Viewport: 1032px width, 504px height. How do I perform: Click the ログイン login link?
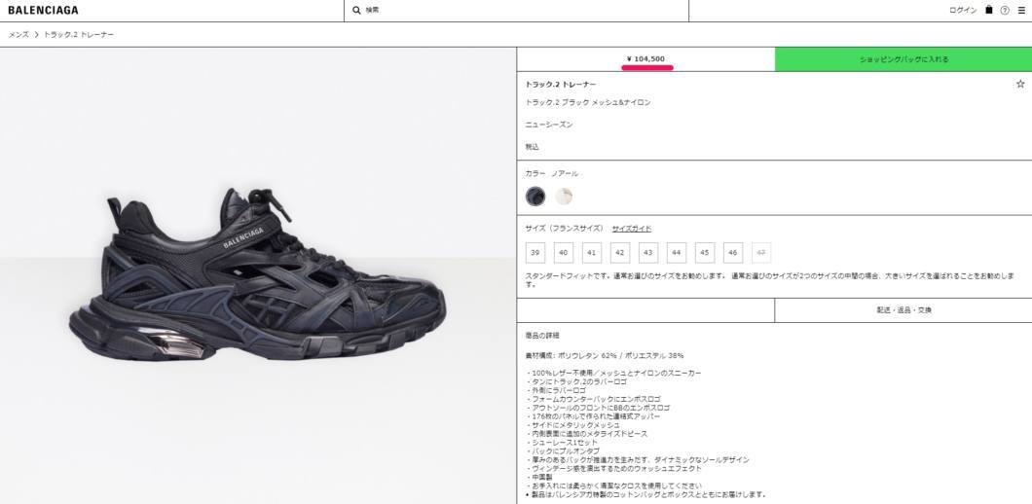click(963, 11)
